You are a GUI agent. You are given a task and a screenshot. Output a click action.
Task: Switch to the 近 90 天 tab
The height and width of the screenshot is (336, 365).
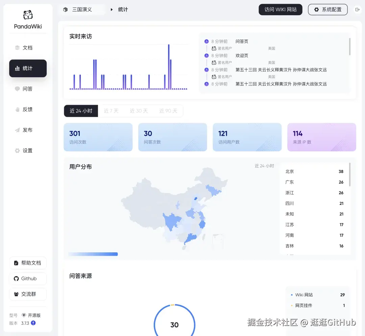coord(168,111)
